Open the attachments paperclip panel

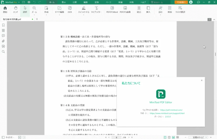(x=3, y=41)
